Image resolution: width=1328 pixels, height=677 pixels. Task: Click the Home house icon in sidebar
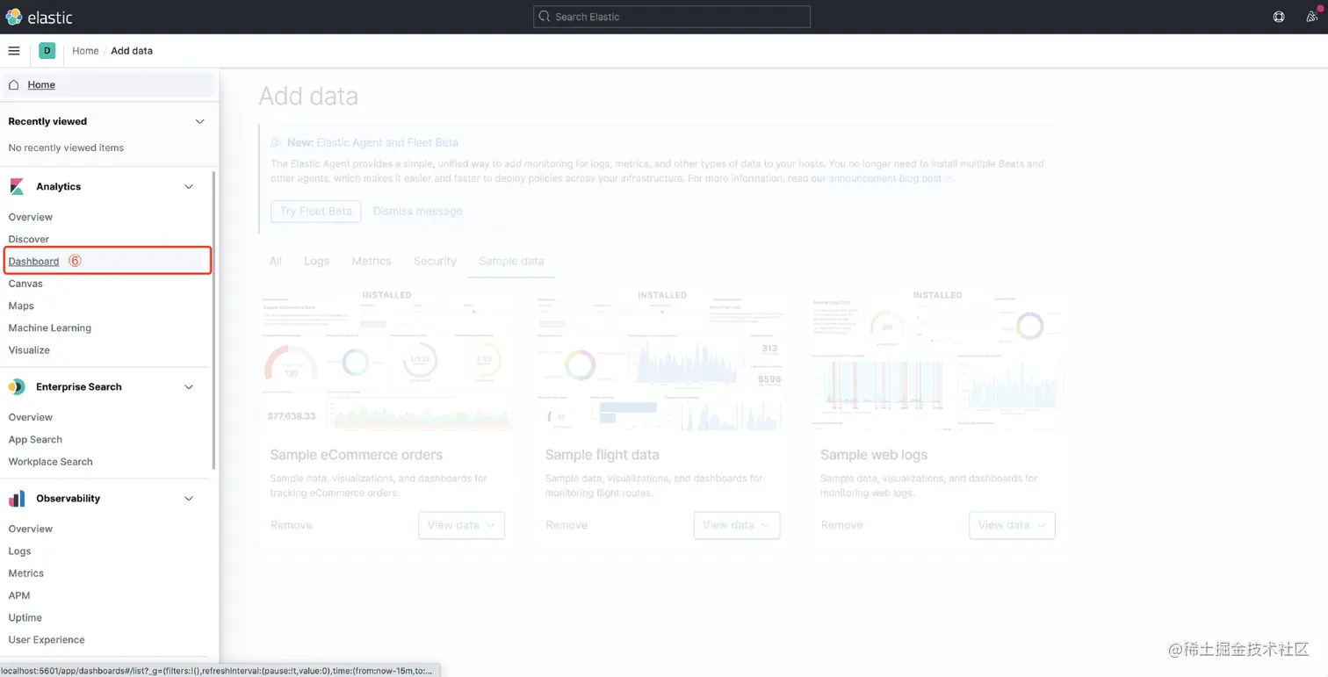(14, 85)
